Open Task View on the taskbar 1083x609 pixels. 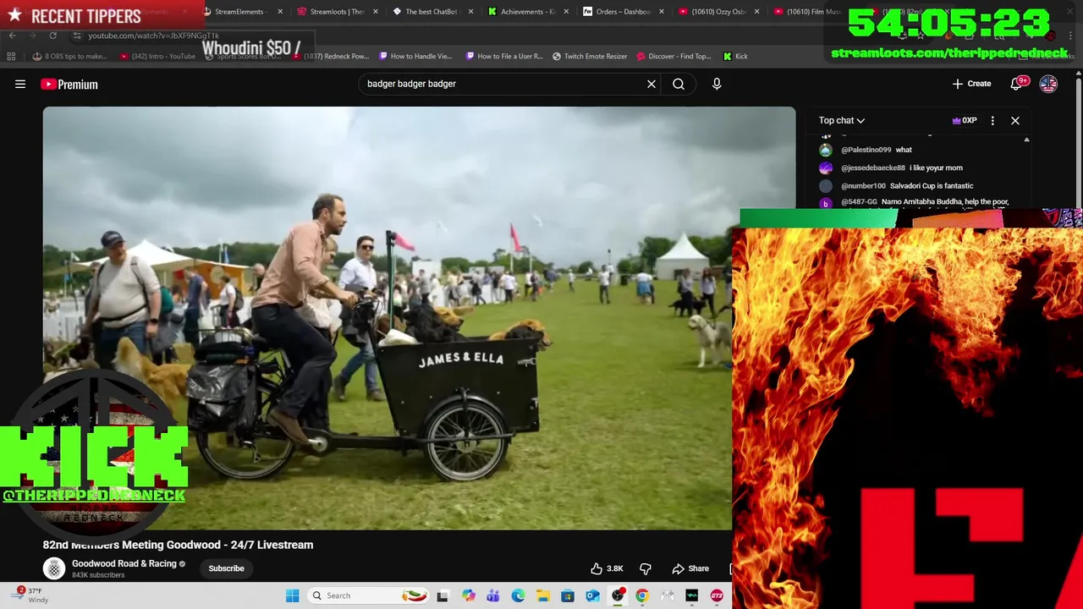pyautogui.click(x=442, y=595)
